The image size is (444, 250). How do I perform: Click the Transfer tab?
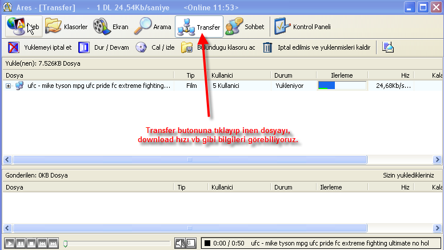[198, 27]
